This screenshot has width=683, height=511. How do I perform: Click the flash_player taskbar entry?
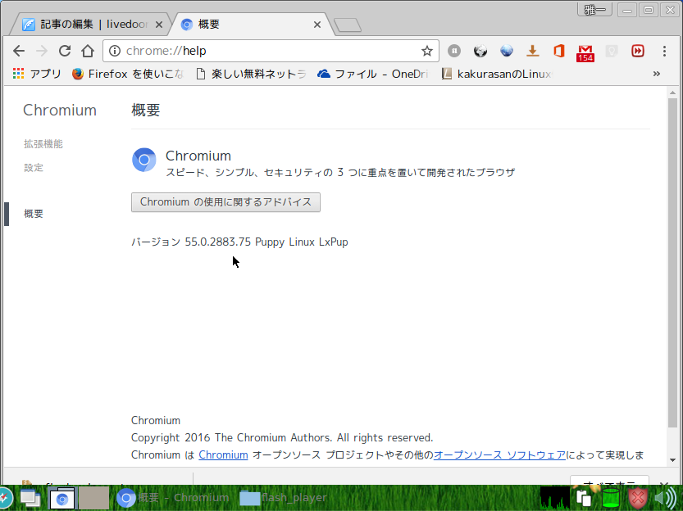coord(283,498)
